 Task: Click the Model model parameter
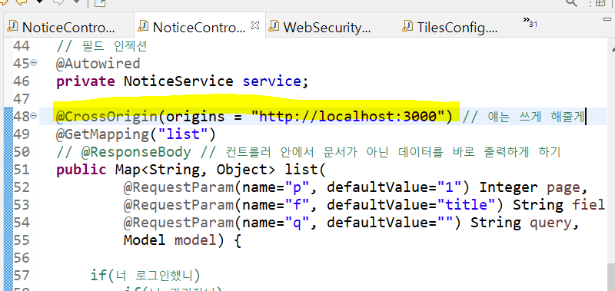170,240
